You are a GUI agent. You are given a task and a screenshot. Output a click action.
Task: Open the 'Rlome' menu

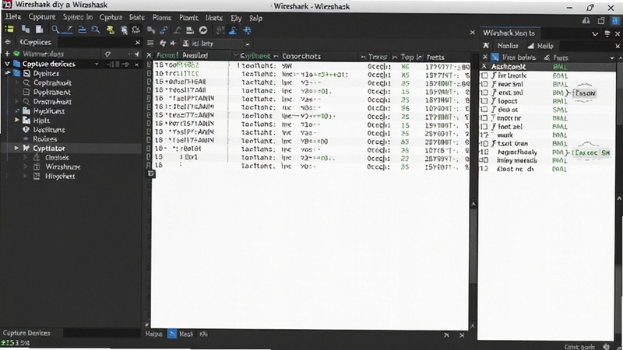(x=162, y=17)
